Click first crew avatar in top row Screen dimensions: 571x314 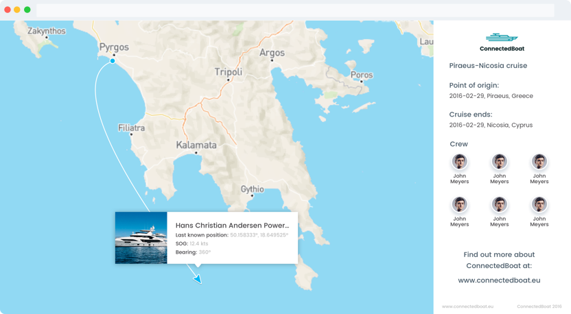click(x=460, y=162)
